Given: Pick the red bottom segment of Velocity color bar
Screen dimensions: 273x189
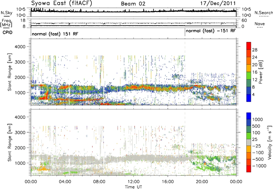Looking at the screenshot, I should pyautogui.click(x=249, y=169).
